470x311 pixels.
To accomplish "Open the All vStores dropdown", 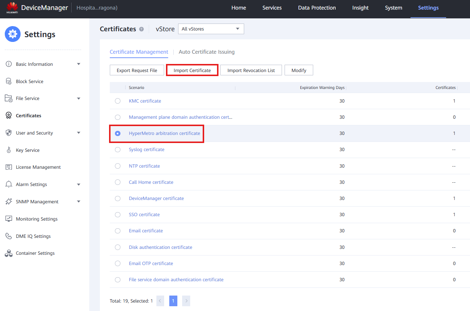I will [211, 29].
